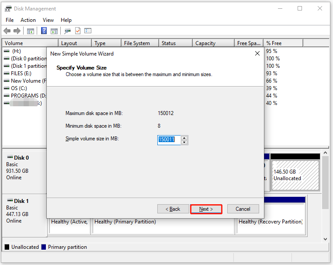Increase volume size with the up spinner
Image resolution: width=333 pixels, height=265 pixels.
click(x=184, y=138)
